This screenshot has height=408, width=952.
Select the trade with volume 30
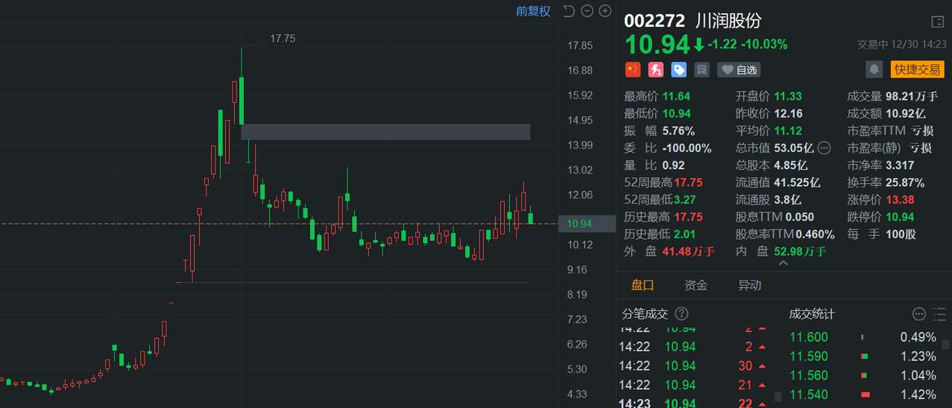693,366
